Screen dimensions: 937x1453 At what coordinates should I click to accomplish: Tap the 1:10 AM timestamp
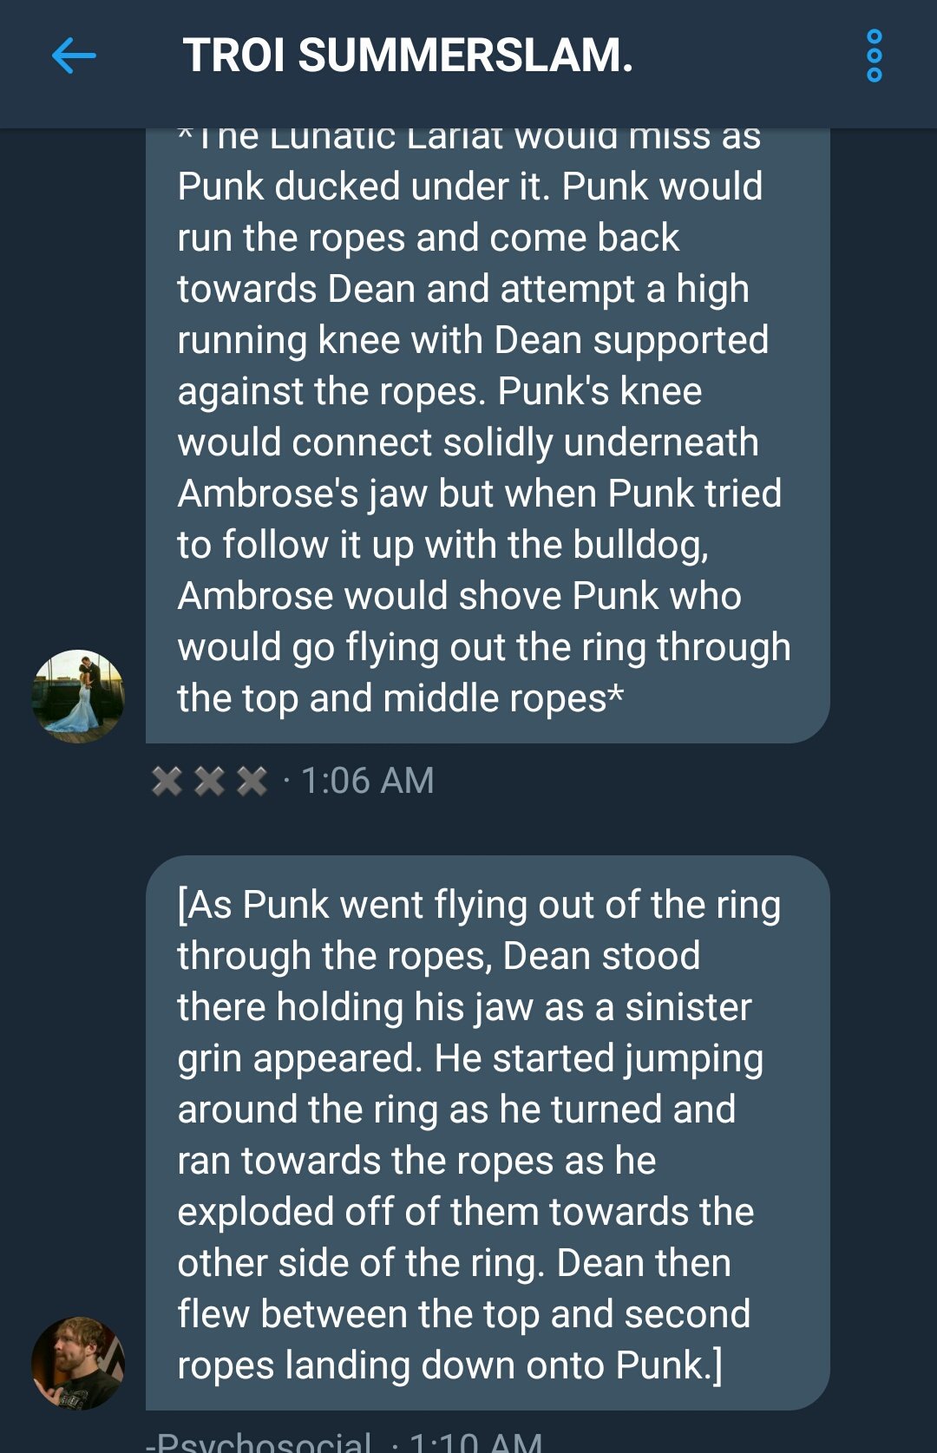(475, 1442)
